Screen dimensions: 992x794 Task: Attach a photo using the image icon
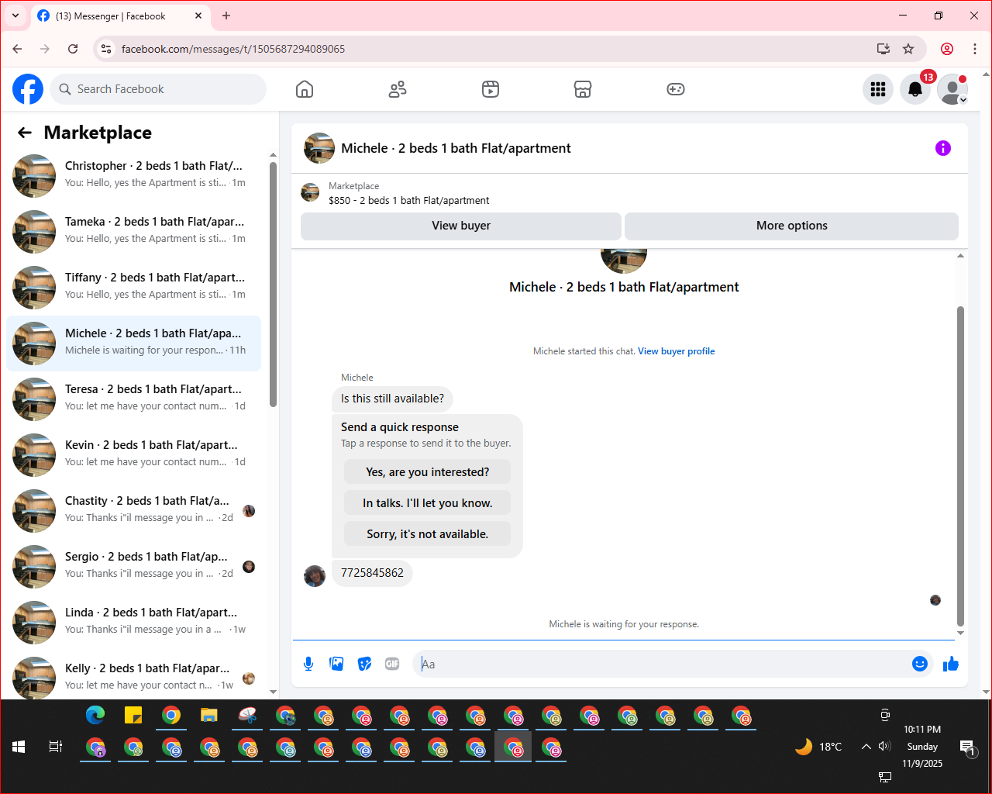[x=336, y=664]
